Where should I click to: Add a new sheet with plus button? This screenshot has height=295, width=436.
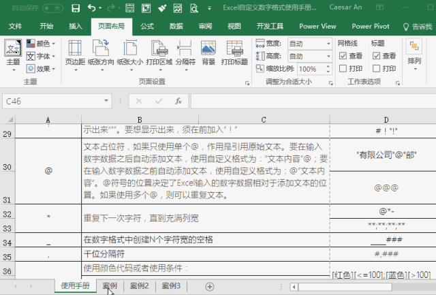tap(210, 286)
